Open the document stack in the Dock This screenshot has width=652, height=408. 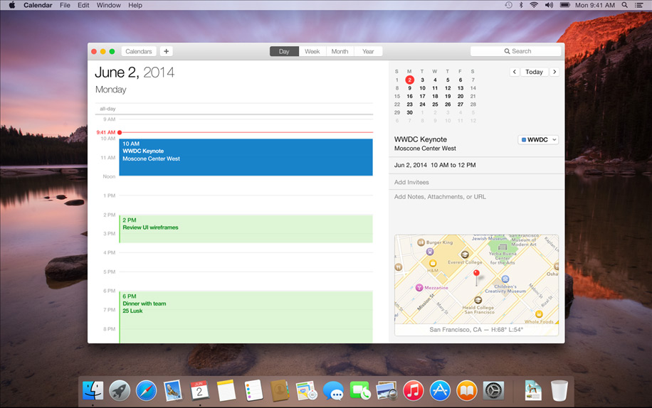532,391
